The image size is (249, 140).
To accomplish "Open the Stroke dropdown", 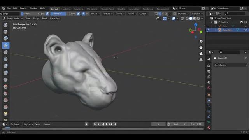I will point(120,14).
